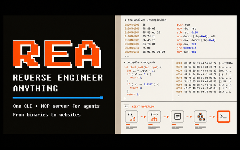The height and width of the screenshot is (150, 240).
Task: Select 'mov eax, dword [rbp-0x4]' instruction
Action: coord(196,40)
